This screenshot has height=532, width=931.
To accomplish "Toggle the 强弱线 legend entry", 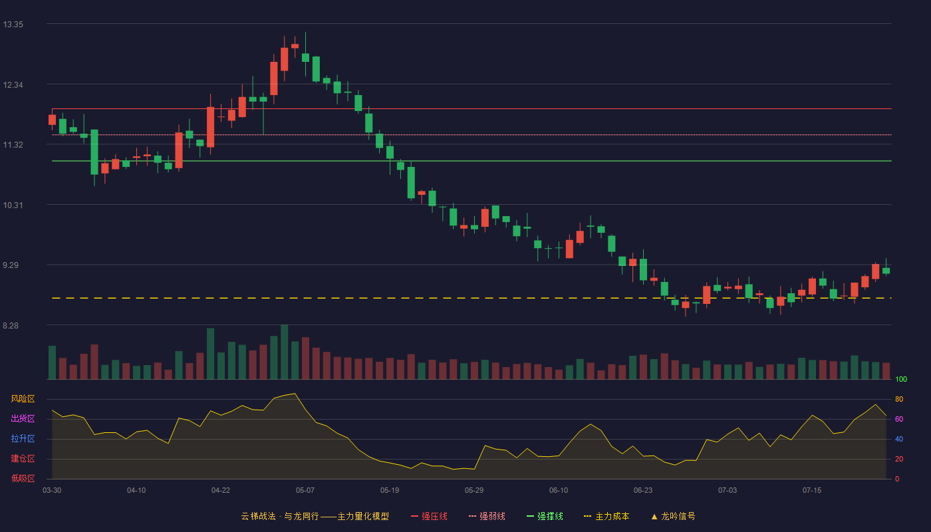I will point(487,516).
